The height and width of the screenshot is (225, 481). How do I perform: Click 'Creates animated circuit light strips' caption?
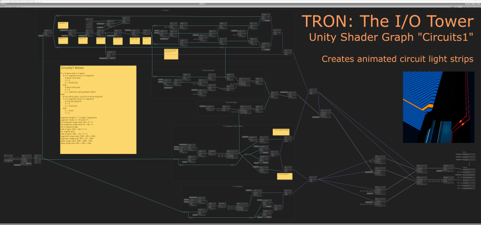pos(398,59)
